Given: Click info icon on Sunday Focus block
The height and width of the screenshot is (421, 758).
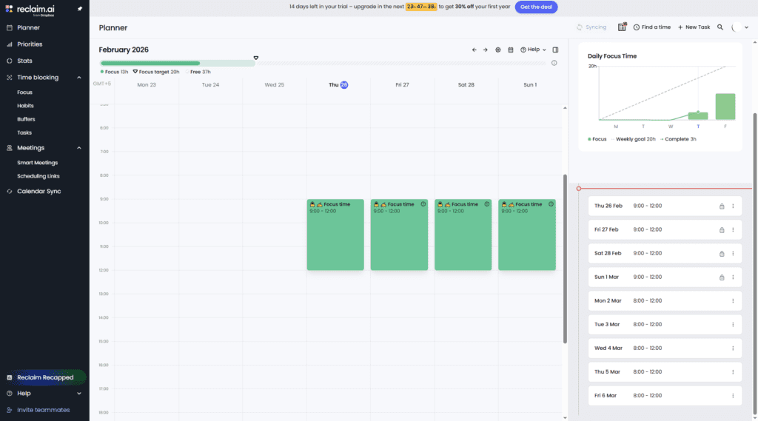Looking at the screenshot, I should coord(551,204).
